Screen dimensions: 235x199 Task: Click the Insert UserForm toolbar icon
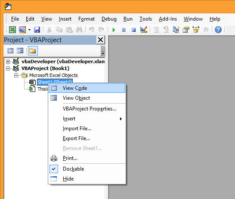[22, 30]
